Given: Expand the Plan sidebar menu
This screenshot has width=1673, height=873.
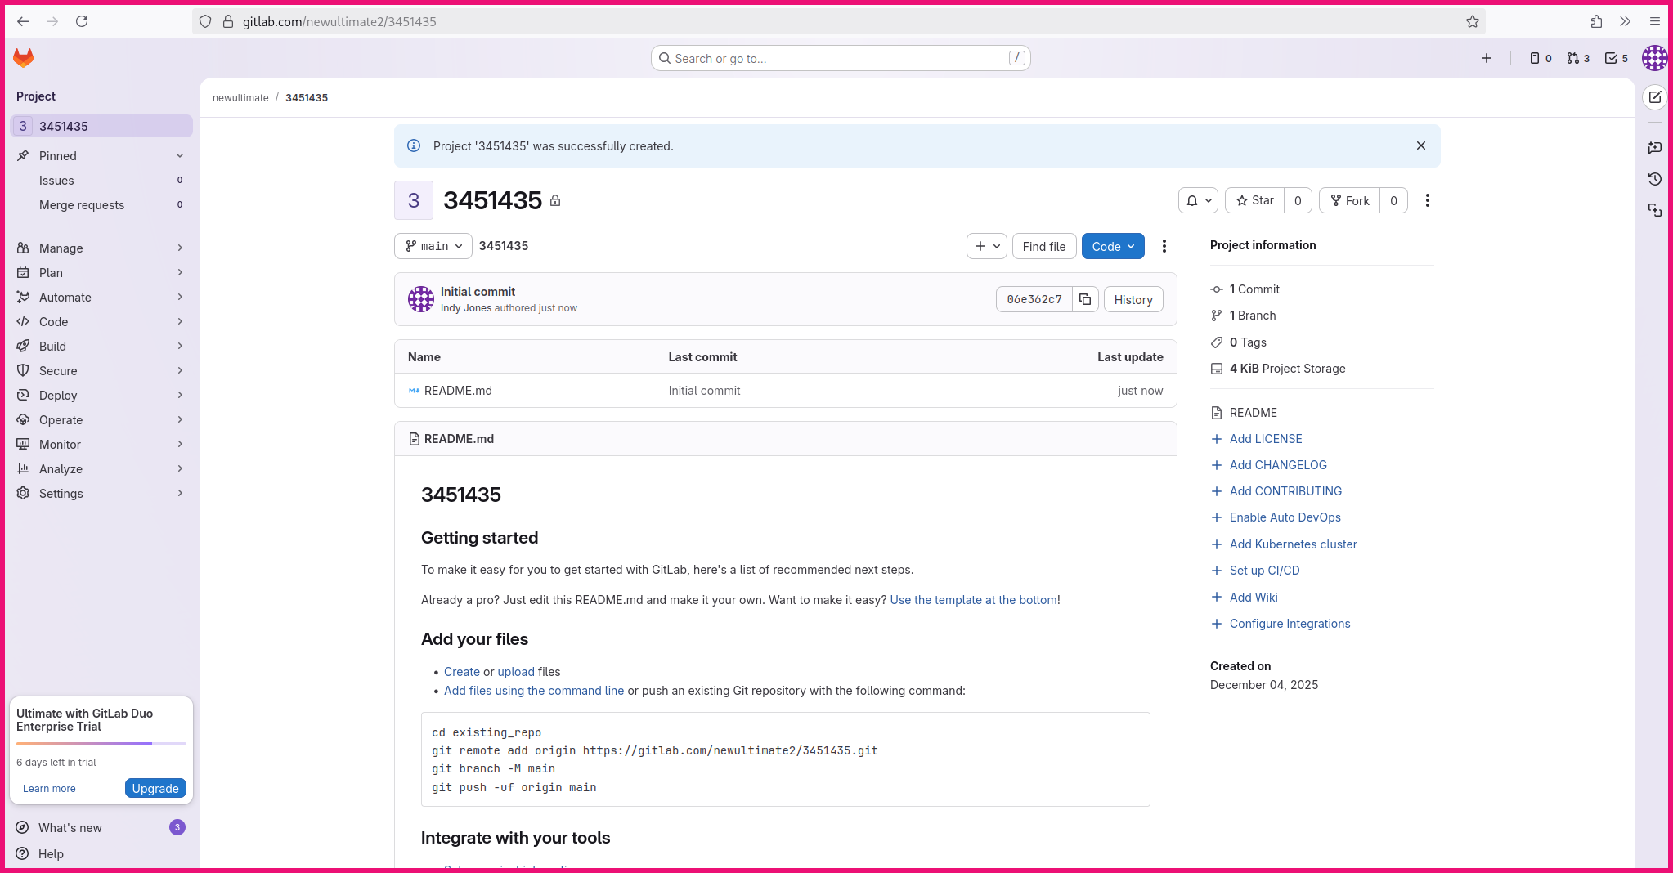Looking at the screenshot, I should pyautogui.click(x=101, y=272).
